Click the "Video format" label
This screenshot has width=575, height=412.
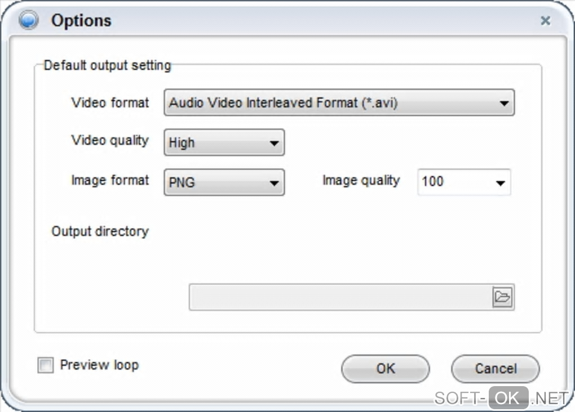pyautogui.click(x=110, y=102)
